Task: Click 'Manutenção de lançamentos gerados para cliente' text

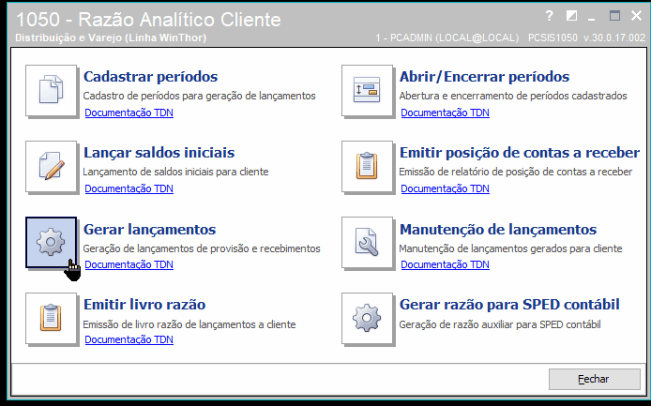Action: point(510,248)
